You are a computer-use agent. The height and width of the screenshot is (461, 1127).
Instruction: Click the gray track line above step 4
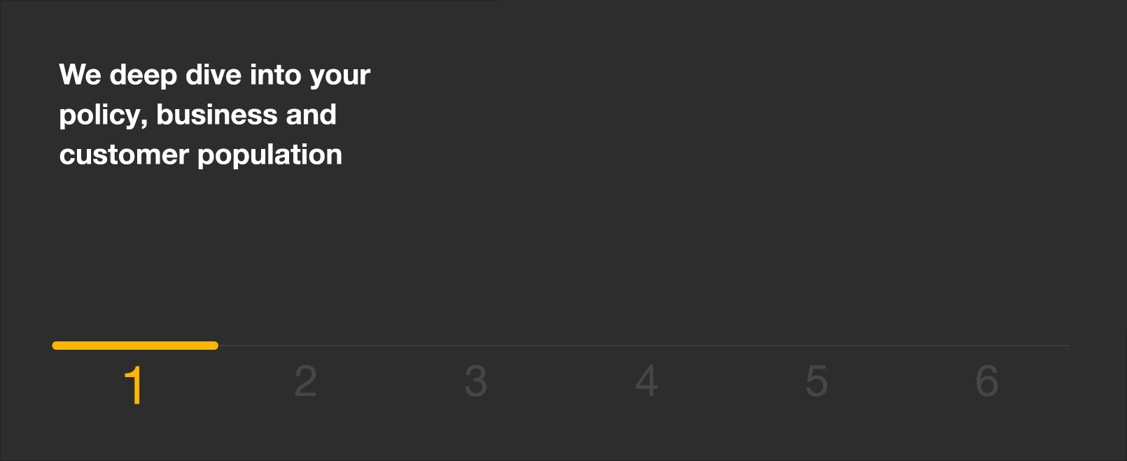pos(646,345)
